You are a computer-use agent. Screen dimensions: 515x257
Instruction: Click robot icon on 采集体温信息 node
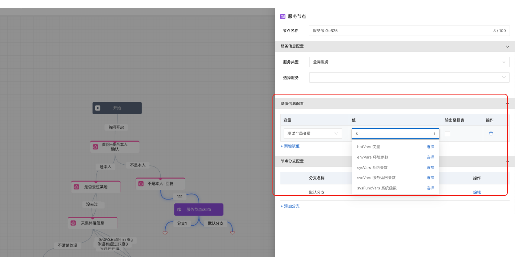73,223
